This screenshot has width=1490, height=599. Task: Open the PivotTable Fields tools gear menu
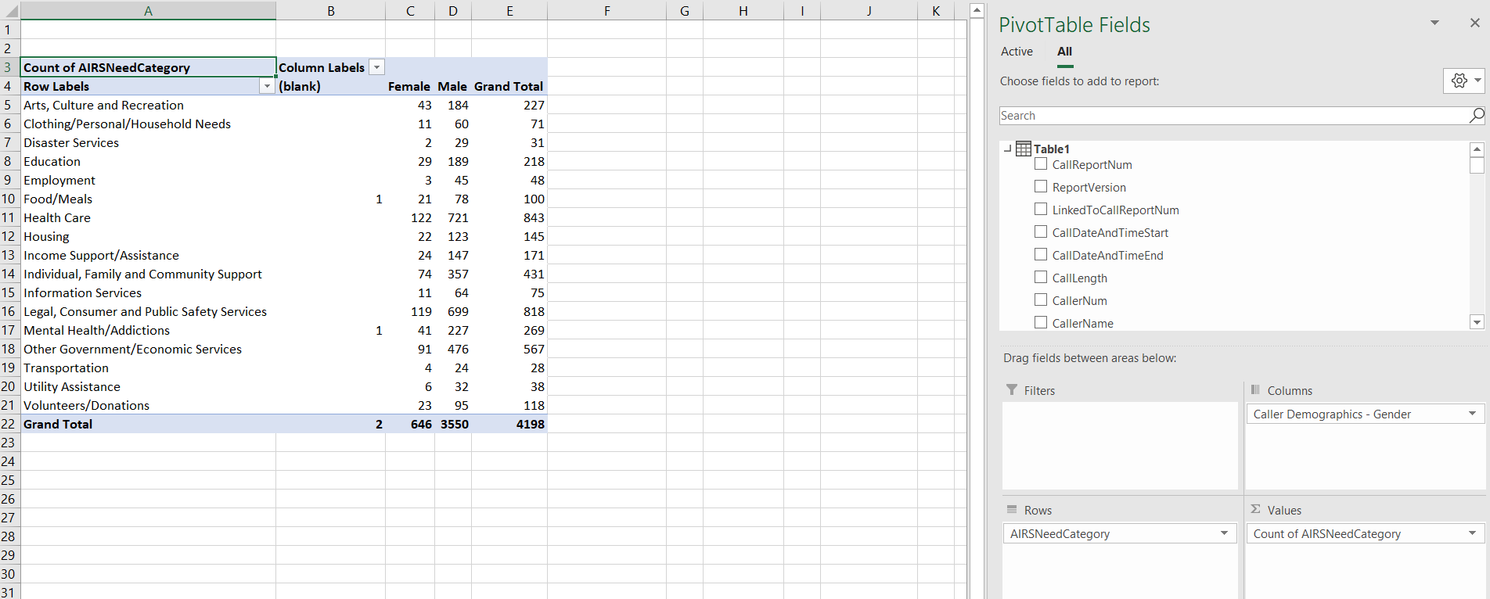point(1459,81)
